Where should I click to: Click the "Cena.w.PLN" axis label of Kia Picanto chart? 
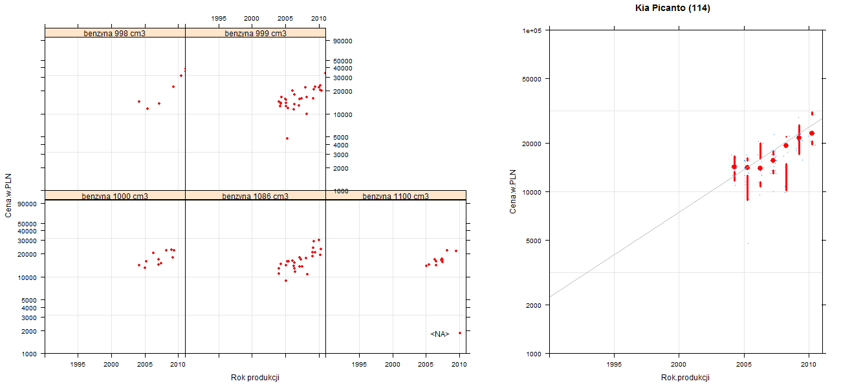(x=513, y=191)
